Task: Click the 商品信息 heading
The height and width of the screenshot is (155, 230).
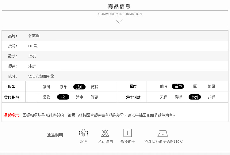Action: click(119, 6)
